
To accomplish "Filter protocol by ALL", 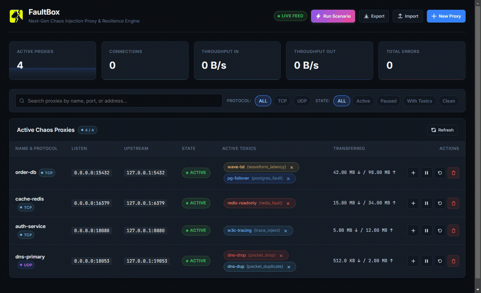I will (263, 101).
